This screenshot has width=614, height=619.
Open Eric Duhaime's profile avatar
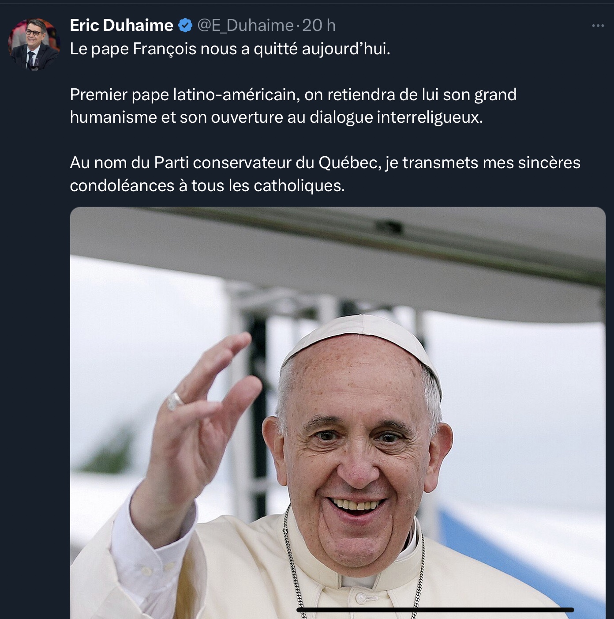pyautogui.click(x=34, y=44)
